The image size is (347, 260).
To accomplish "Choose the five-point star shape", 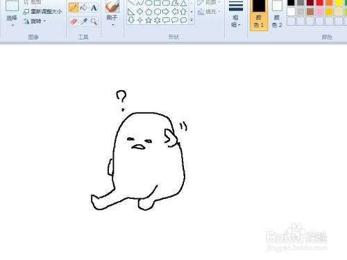I will click(149, 20).
